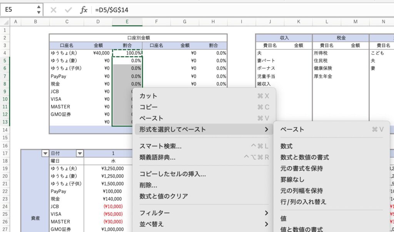Screen dimensions: 394x232
Task: Click the enter checkmark icon in formula bar
Action: (68, 10)
